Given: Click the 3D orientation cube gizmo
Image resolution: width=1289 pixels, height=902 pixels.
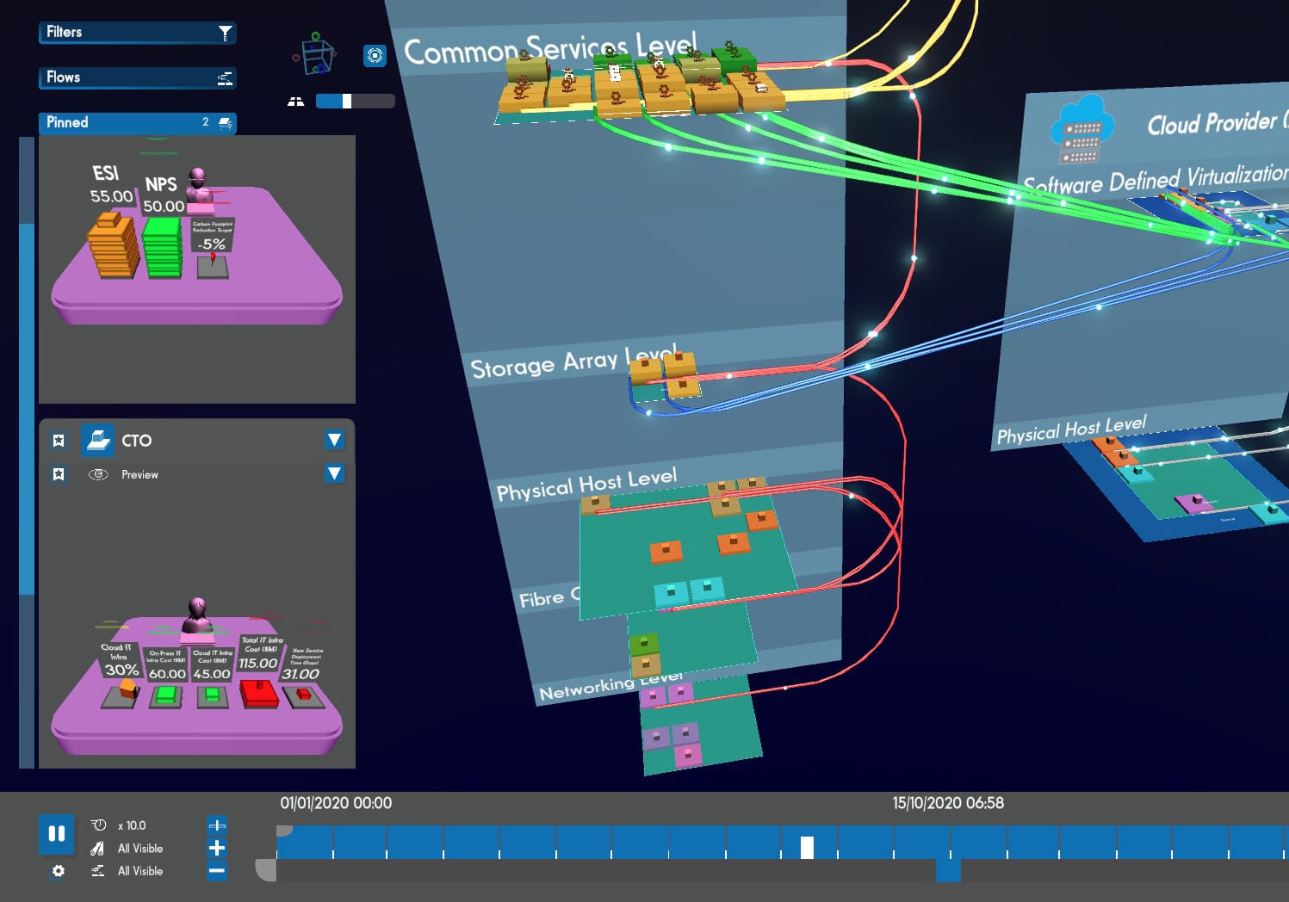Looking at the screenshot, I should pos(313,55).
